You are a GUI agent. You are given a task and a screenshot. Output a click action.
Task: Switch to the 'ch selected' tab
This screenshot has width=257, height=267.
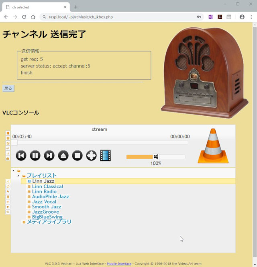(36, 7)
